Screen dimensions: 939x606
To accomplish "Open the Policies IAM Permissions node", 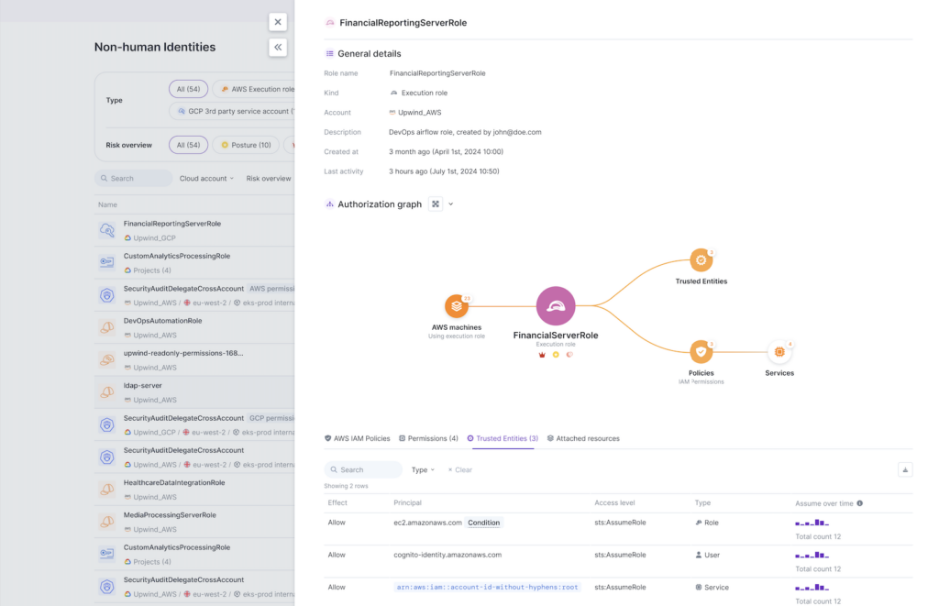I will click(700, 353).
